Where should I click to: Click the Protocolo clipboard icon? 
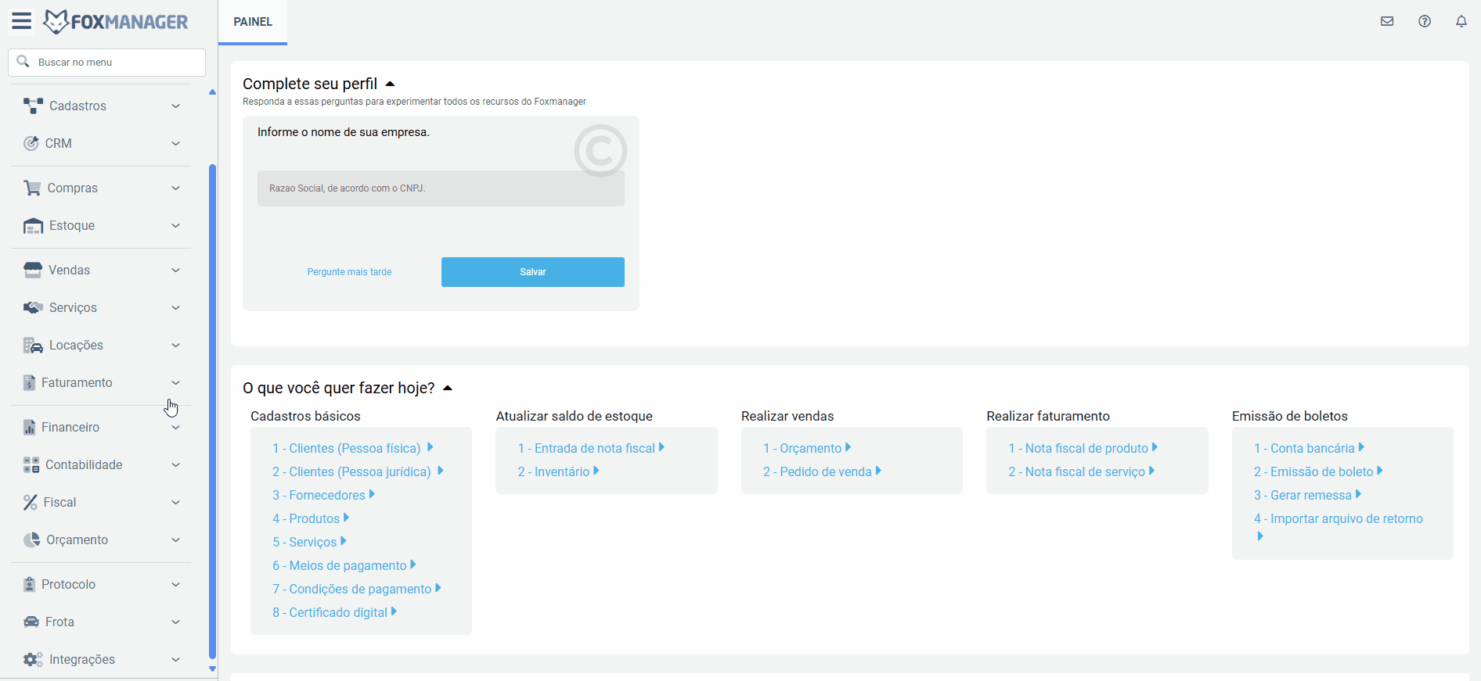29,584
